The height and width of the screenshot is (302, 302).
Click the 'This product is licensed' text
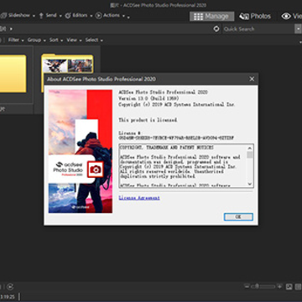tap(148, 120)
